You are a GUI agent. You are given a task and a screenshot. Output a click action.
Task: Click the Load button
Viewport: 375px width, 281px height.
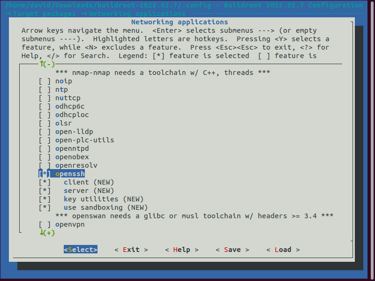tap(282, 249)
